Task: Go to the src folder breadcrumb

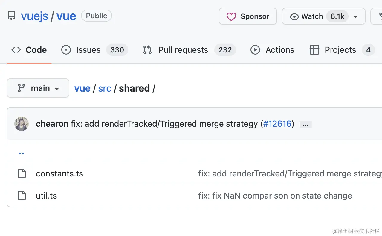Action: (x=105, y=88)
